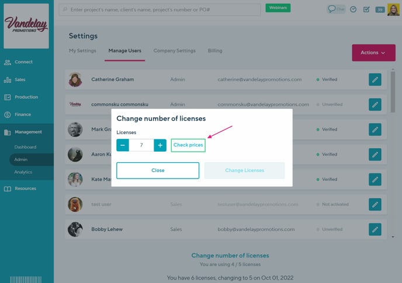This screenshot has width=402, height=283.
Task: Edit Catherine Graham's user record
Action: (375, 79)
